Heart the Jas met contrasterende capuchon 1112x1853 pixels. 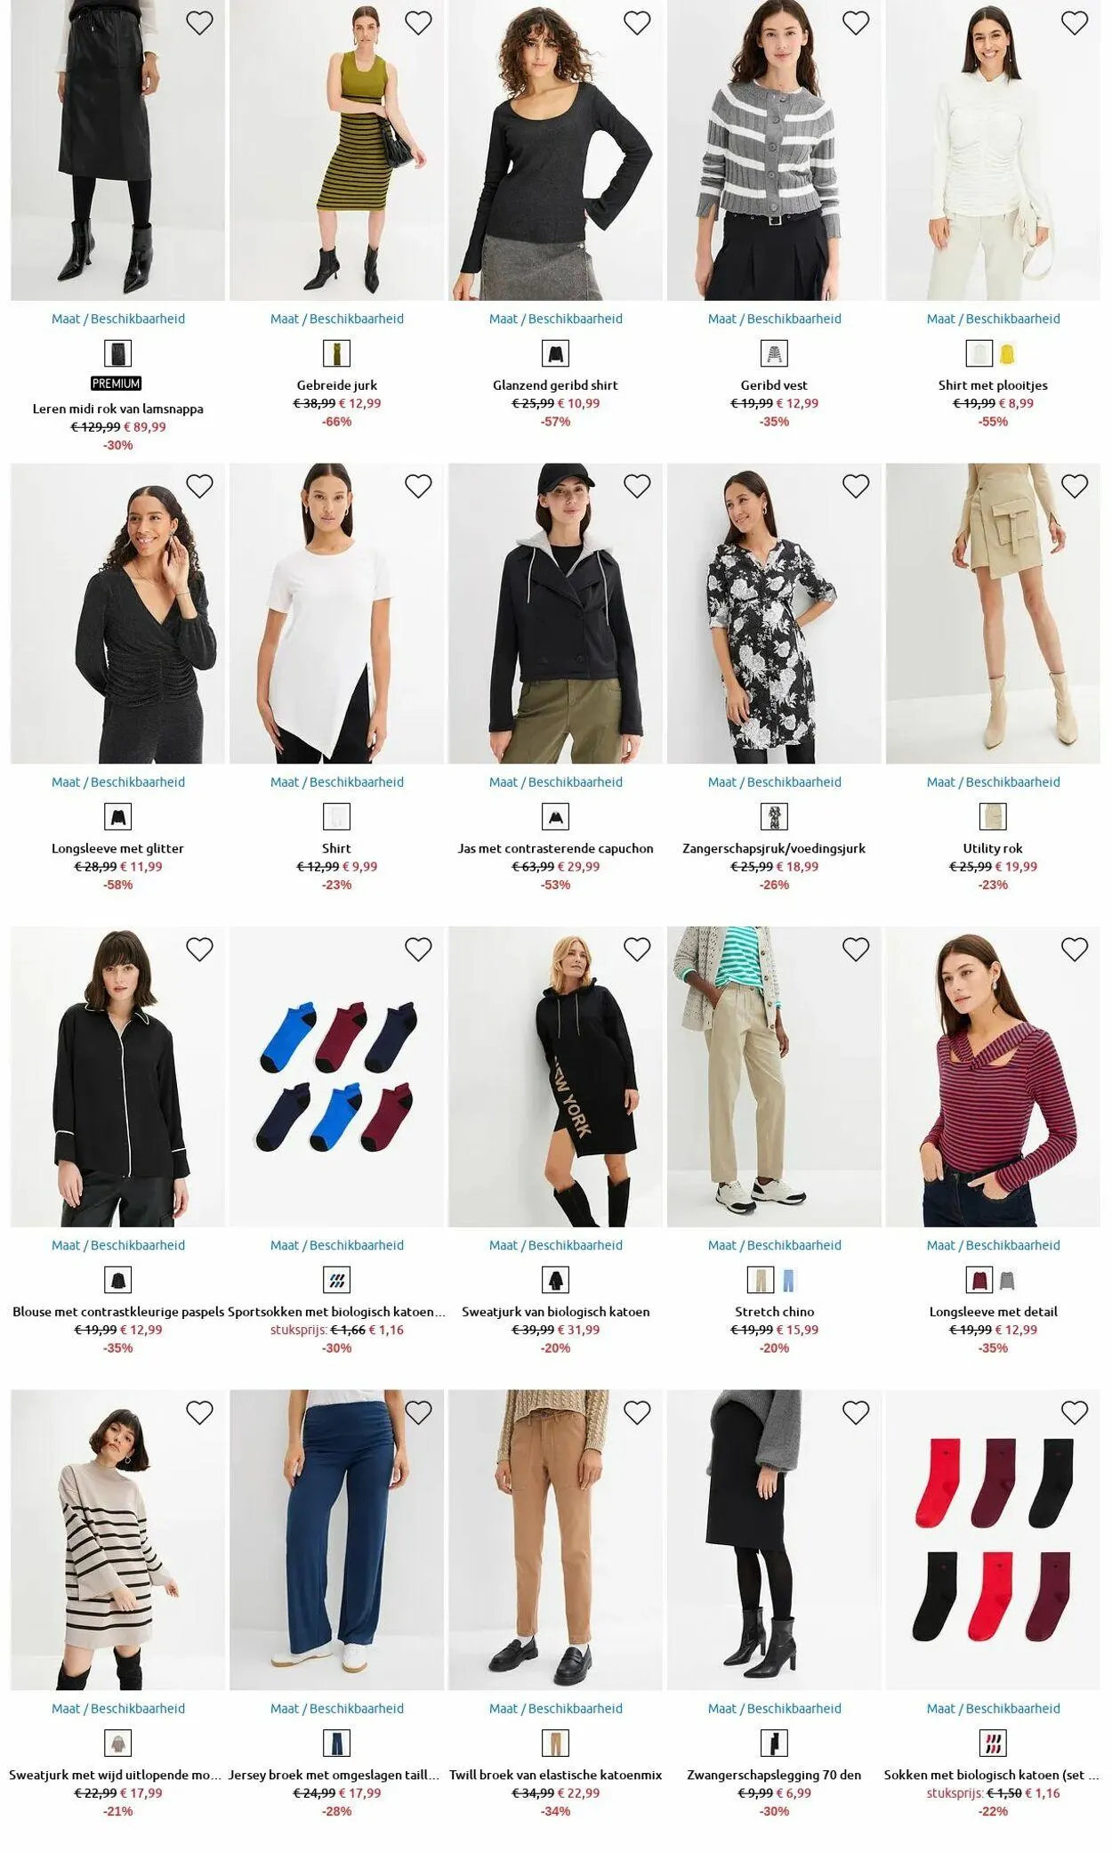click(637, 486)
